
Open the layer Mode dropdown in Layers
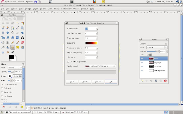click(157, 47)
